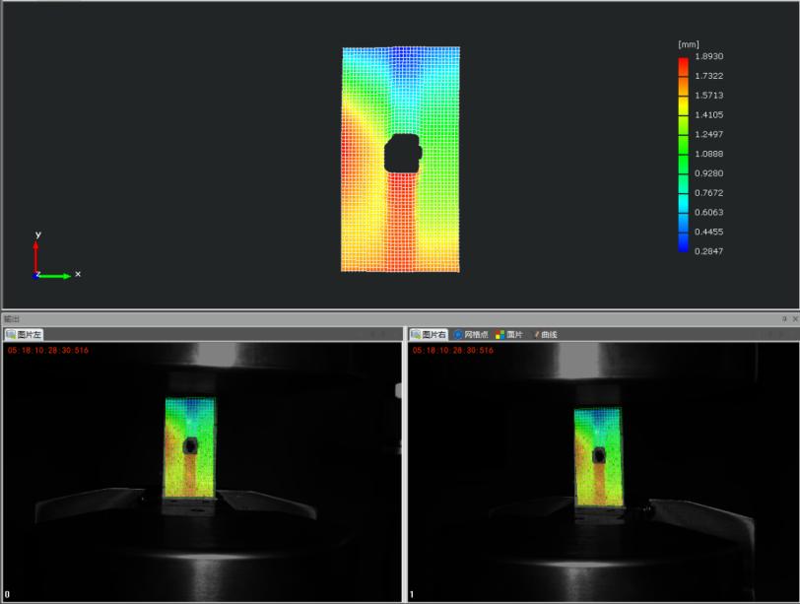Open the 曲线 tab
Screen dimensions: 800x604
tap(549, 335)
